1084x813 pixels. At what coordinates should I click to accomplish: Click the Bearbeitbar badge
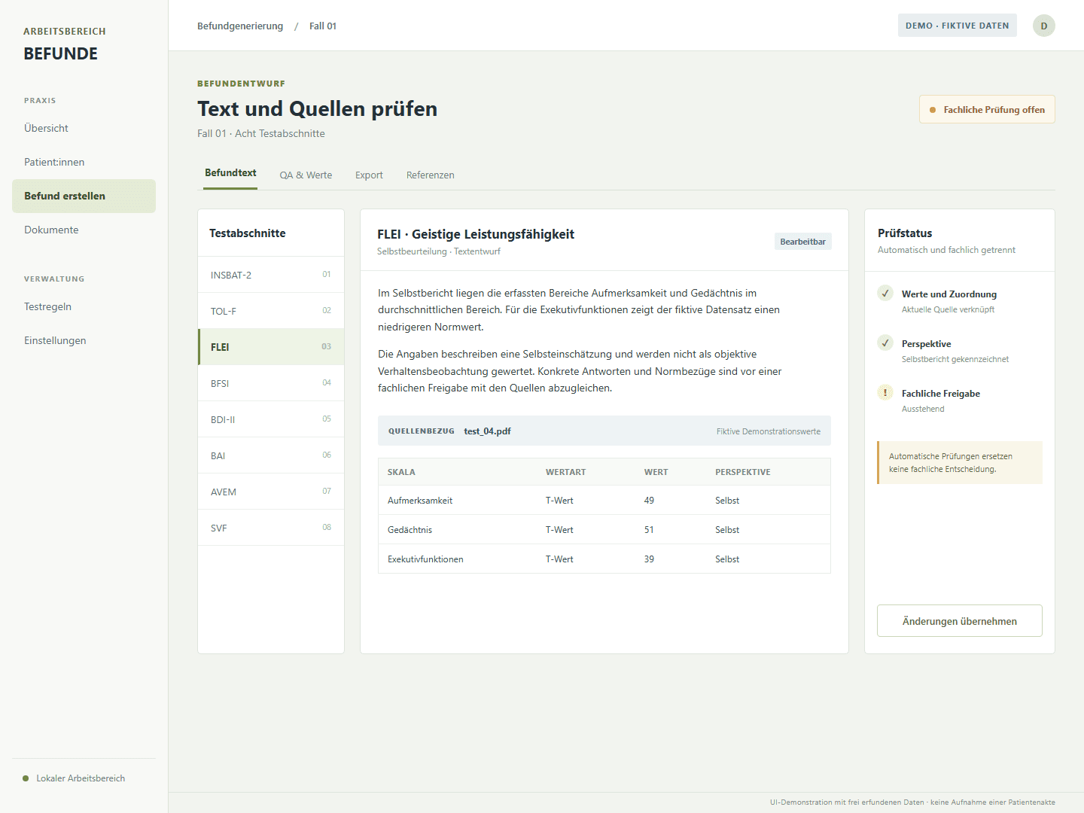click(x=802, y=242)
